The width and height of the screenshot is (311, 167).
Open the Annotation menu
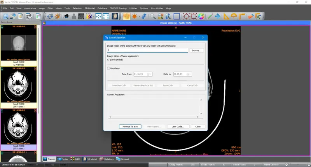coord(30,8)
